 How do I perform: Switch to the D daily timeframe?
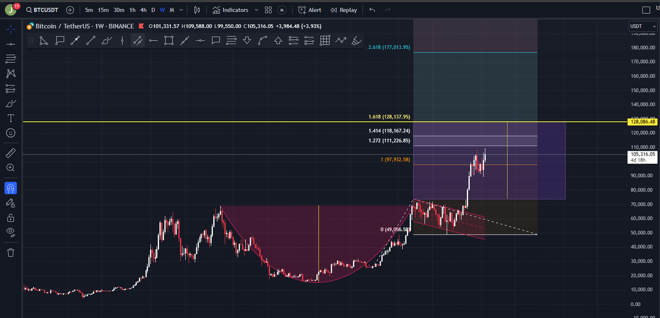point(153,10)
